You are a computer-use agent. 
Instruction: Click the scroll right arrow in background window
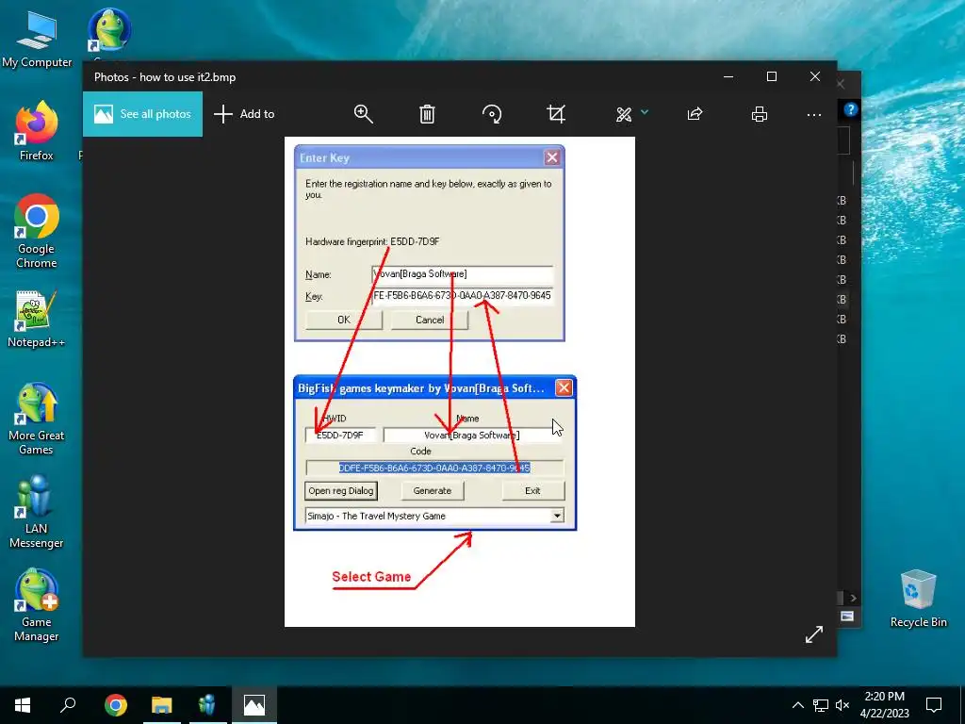(x=853, y=598)
